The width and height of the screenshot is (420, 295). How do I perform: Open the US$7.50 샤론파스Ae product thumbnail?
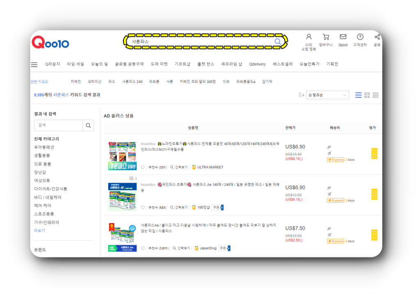[x=122, y=238]
